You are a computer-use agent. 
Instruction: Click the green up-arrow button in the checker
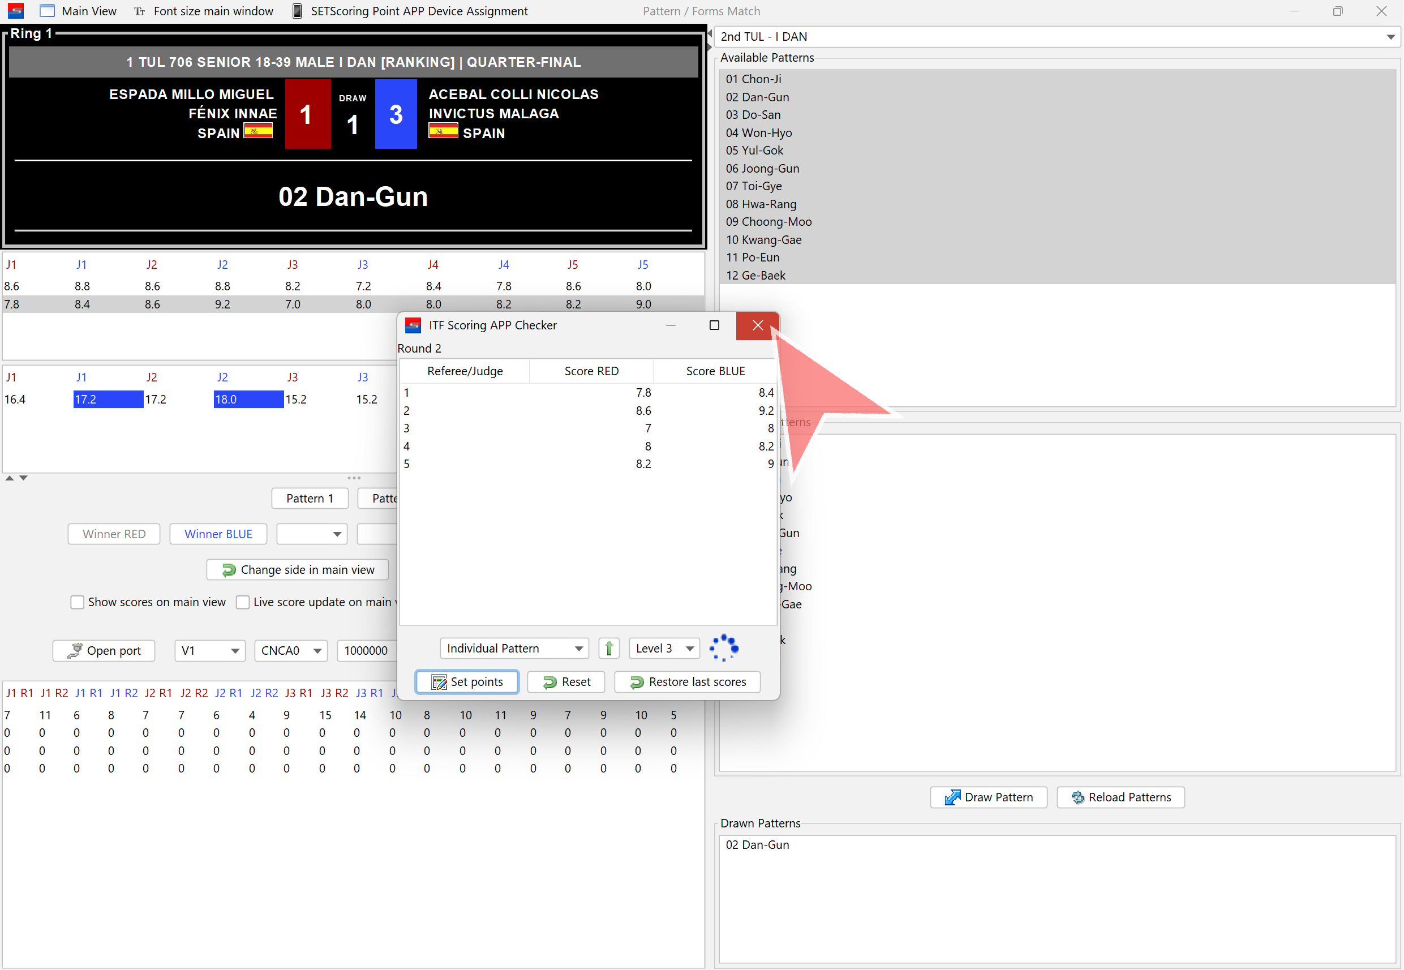(609, 649)
